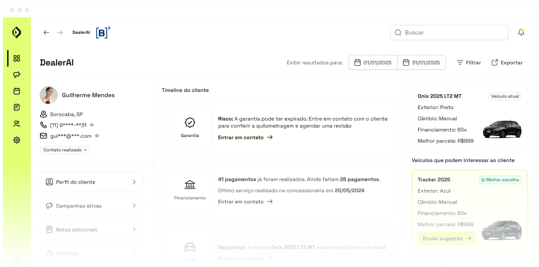Click Entrar em contato under Garantia
539x267 pixels.
click(245, 137)
